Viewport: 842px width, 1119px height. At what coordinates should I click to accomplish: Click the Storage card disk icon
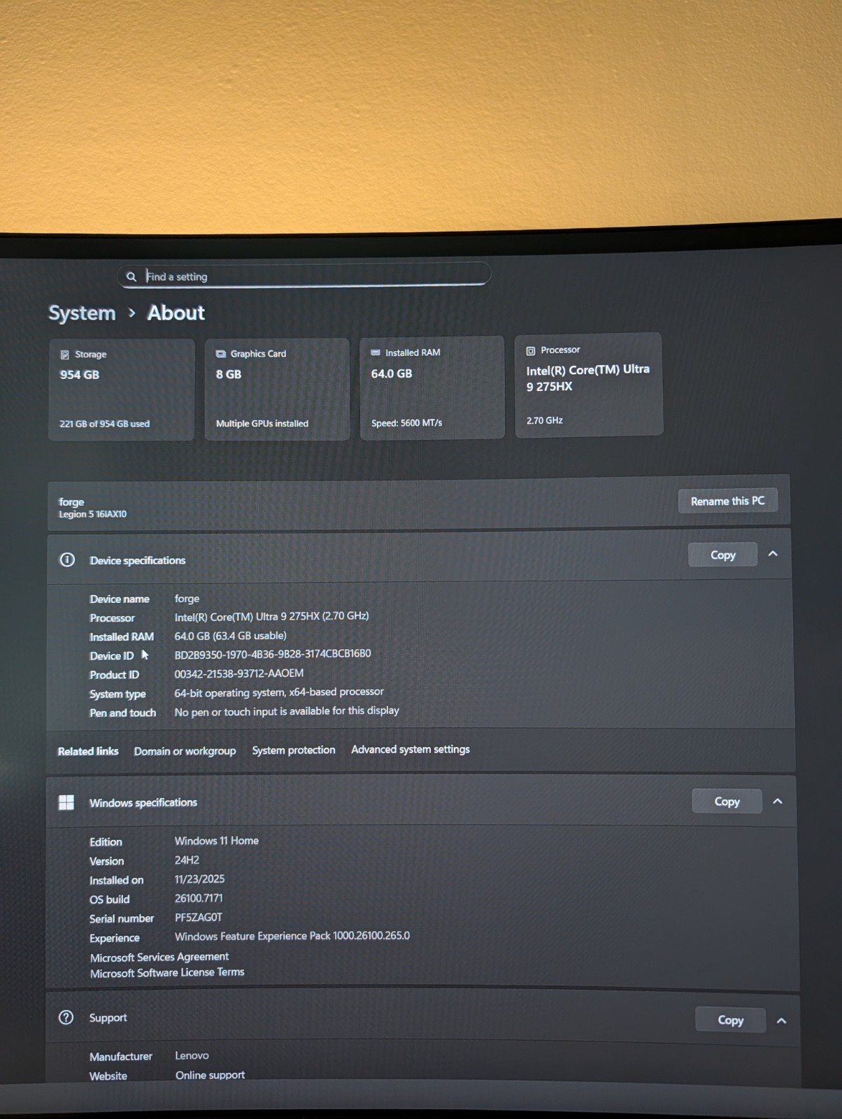tap(65, 355)
